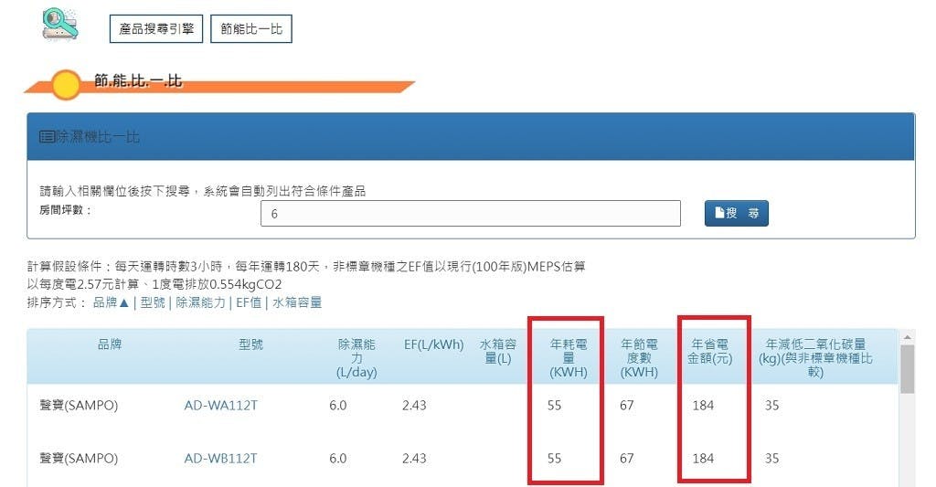
Task: Click the table vertical scrollbar thumb
Action: click(908, 369)
